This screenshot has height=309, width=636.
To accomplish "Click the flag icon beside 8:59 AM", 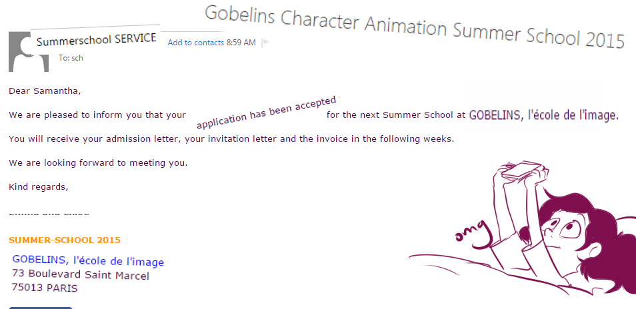I will coord(266,43).
